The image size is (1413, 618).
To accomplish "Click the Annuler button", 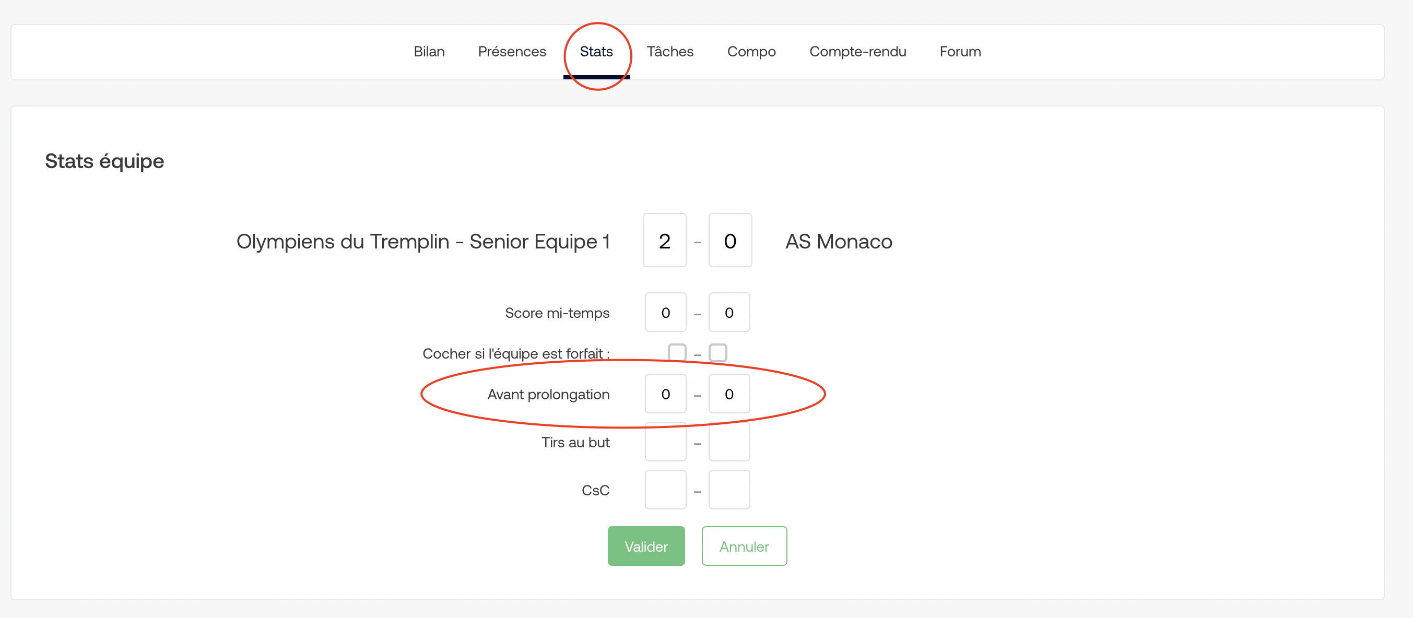I will click(x=744, y=546).
